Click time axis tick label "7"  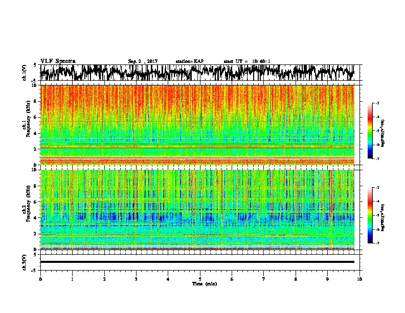264,279
